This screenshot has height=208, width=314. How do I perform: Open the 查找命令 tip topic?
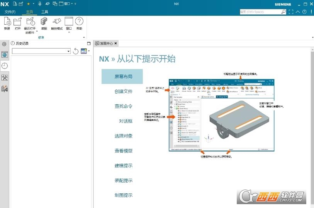pos(123,106)
